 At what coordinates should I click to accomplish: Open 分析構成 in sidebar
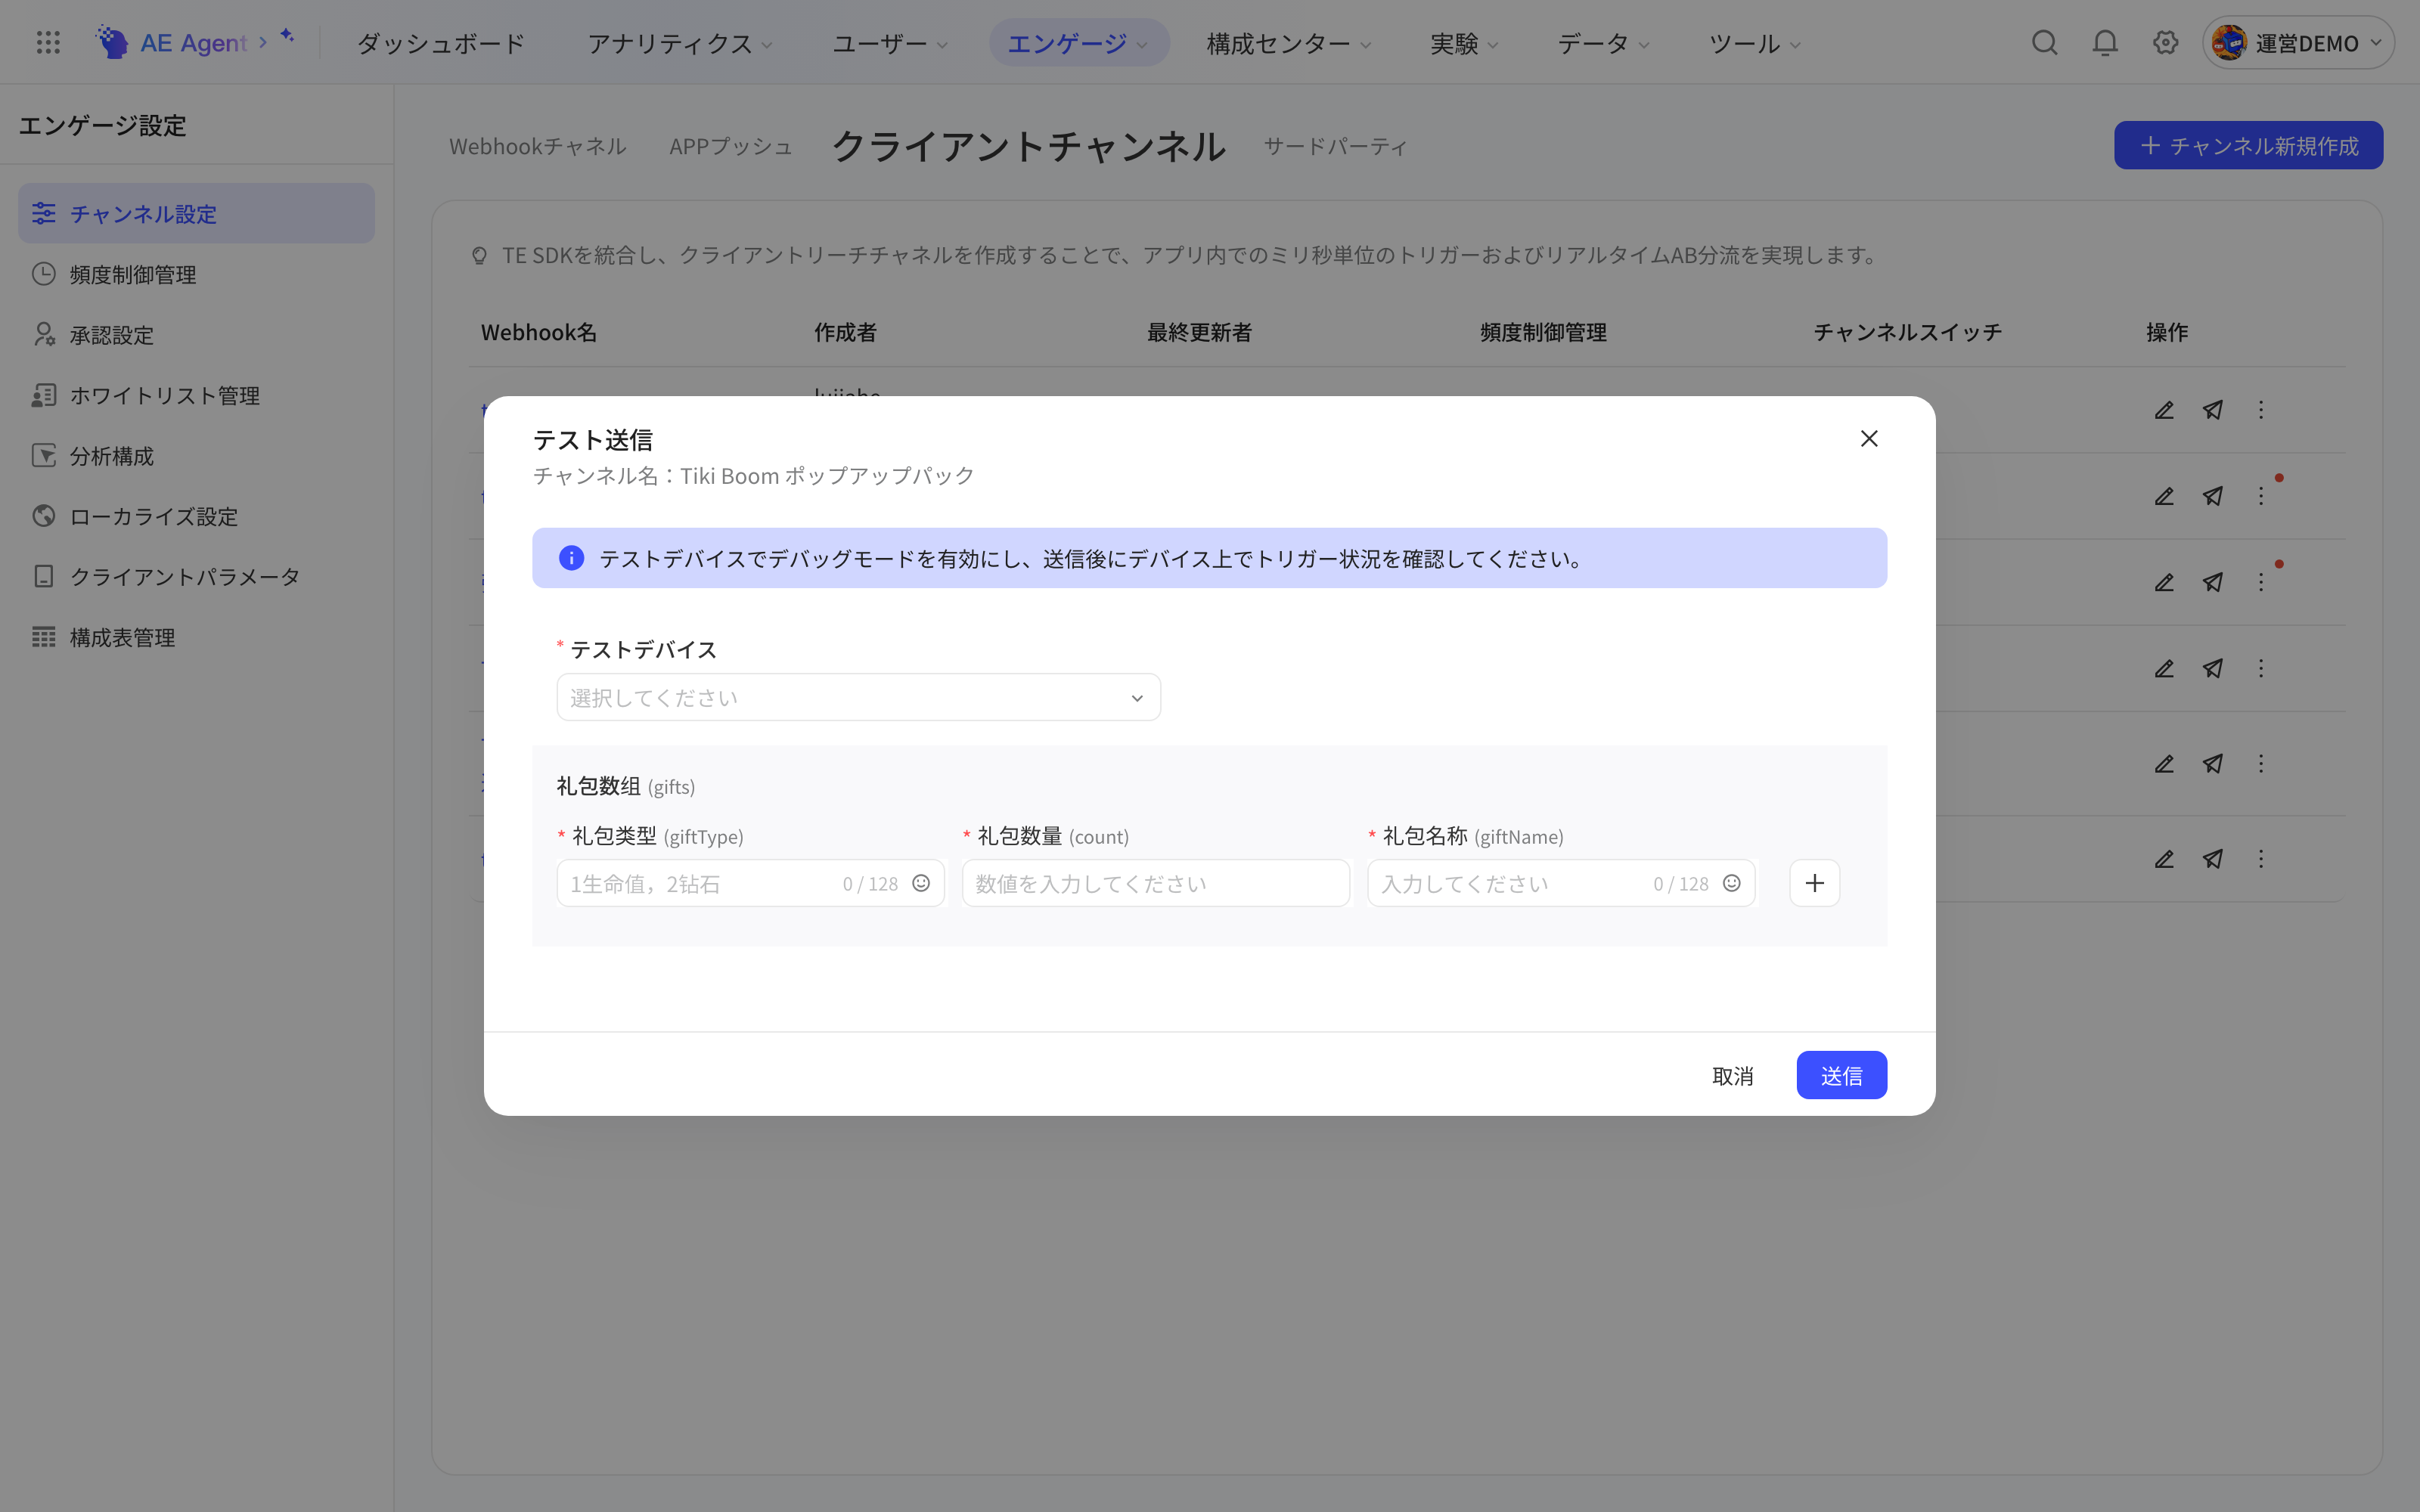pyautogui.click(x=196, y=456)
